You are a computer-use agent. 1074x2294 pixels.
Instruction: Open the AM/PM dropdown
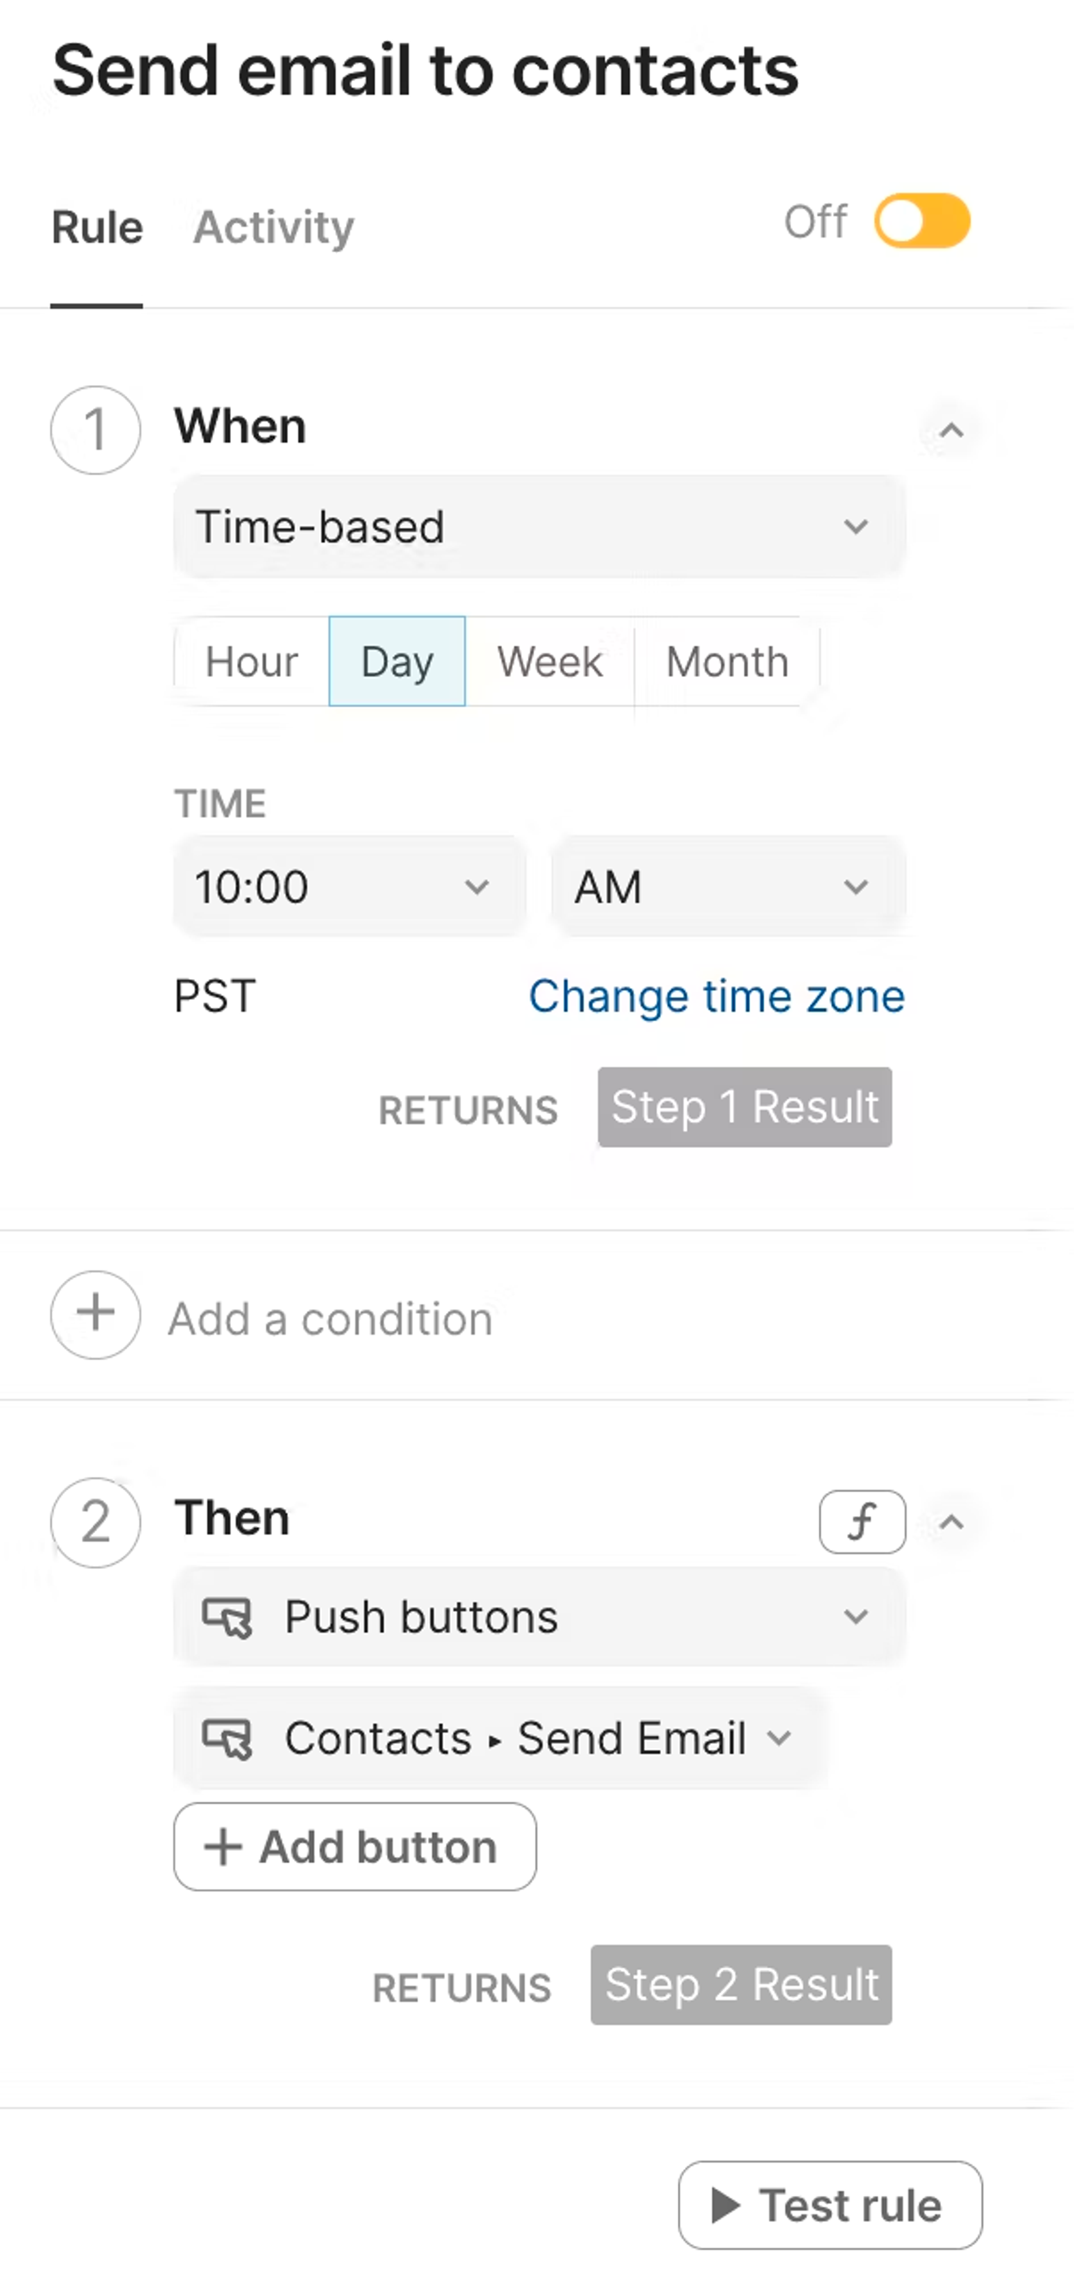point(728,886)
